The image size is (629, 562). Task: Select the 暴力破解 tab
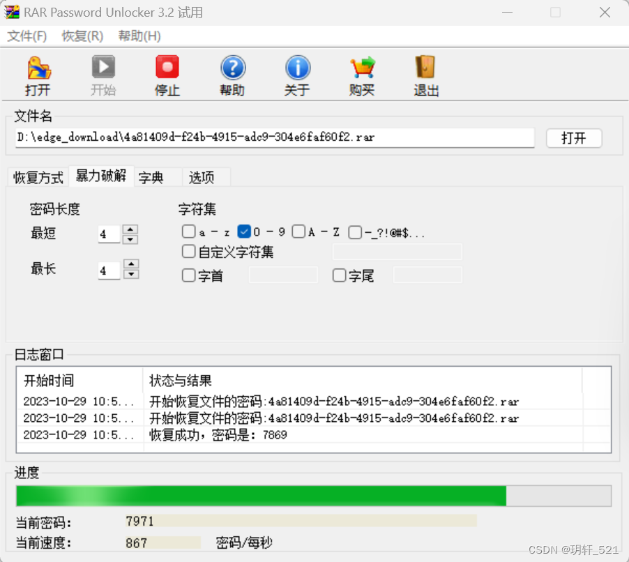coord(101,176)
